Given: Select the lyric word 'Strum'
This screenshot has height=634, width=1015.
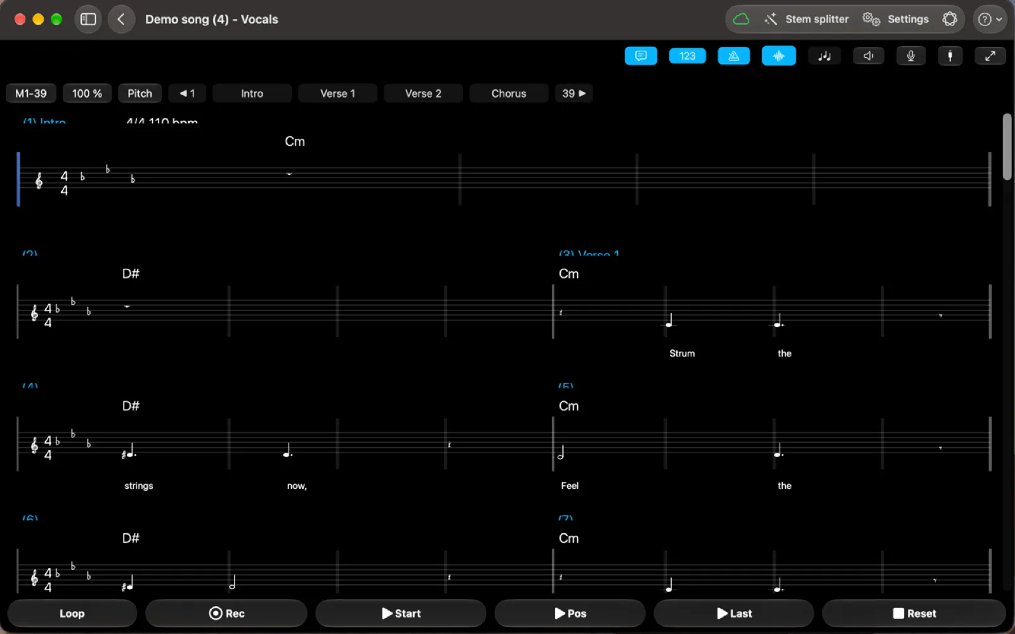Looking at the screenshot, I should pos(682,353).
